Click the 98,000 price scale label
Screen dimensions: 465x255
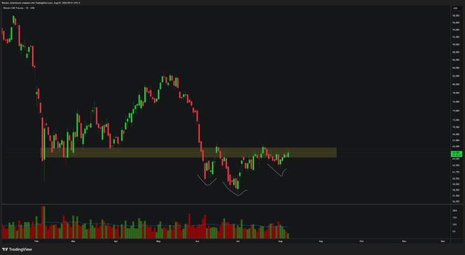456,16
